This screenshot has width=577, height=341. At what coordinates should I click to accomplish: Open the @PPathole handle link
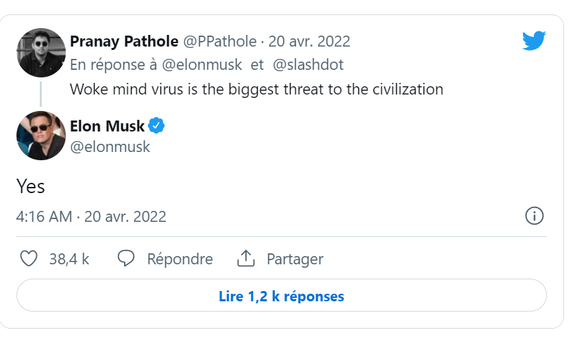[x=220, y=41]
